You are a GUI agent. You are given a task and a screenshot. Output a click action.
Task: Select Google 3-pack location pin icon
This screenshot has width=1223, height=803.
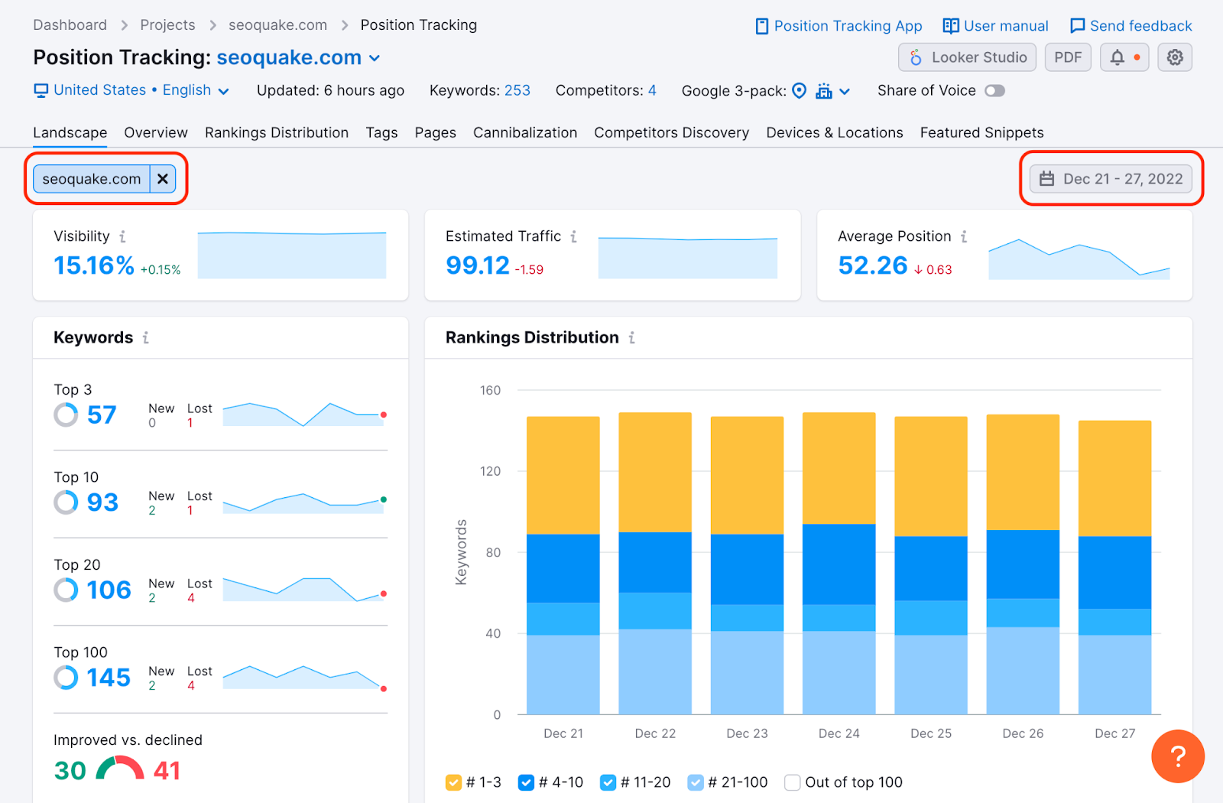pyautogui.click(x=799, y=90)
